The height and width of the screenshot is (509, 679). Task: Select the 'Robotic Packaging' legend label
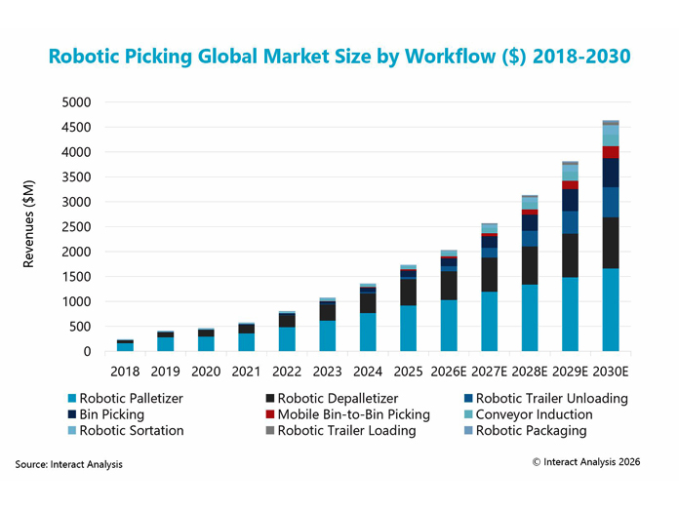(532, 431)
